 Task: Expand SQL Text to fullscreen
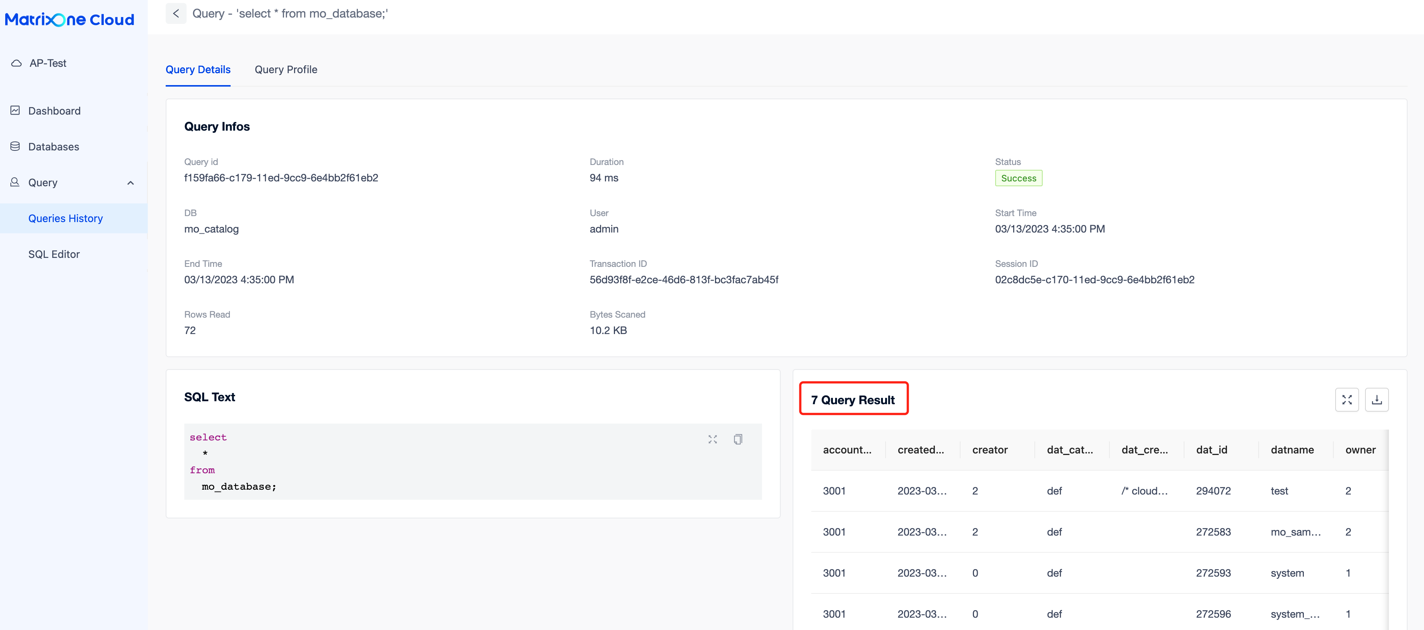pos(712,439)
